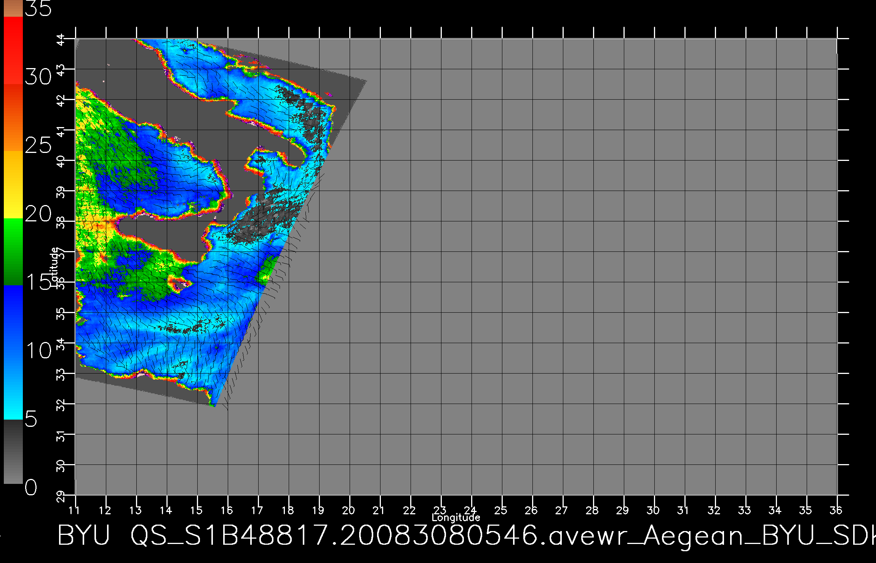Click latitude axis tick label 44
Screen dimensions: 876x563
click(61, 40)
